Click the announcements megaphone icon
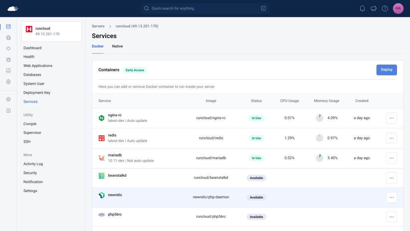Viewport: 410px width, 231px height. 374,8
